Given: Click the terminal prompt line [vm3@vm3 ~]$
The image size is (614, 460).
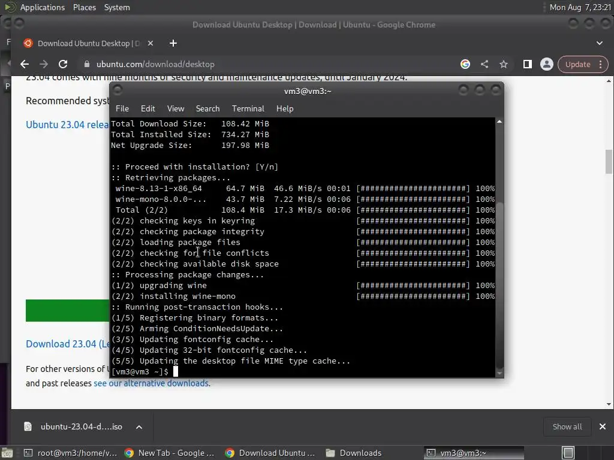Looking at the screenshot, I should 140,371.
